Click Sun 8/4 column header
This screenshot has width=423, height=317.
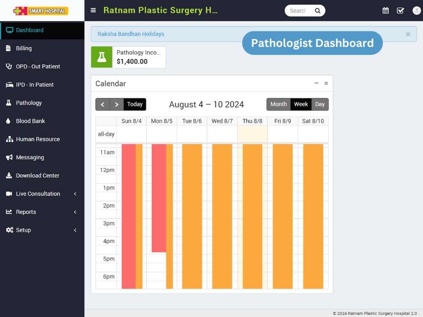click(132, 121)
